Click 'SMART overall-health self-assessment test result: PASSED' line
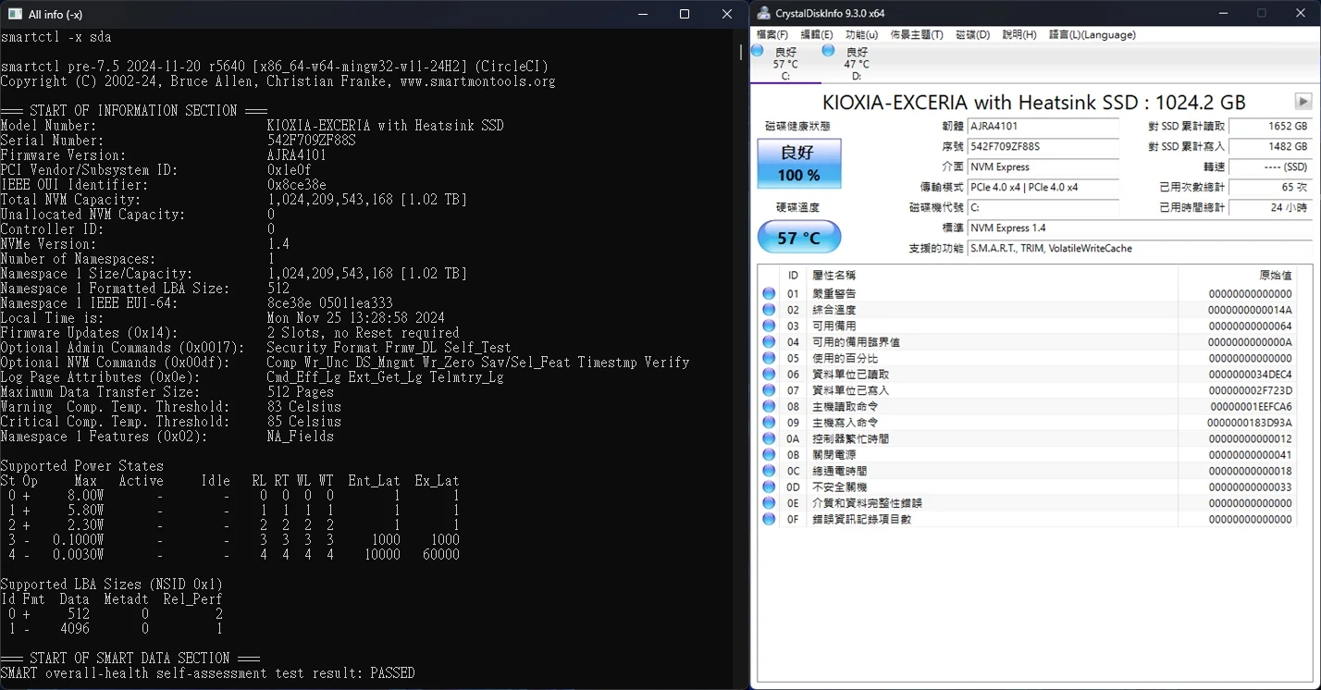The width and height of the screenshot is (1321, 690). (207, 673)
